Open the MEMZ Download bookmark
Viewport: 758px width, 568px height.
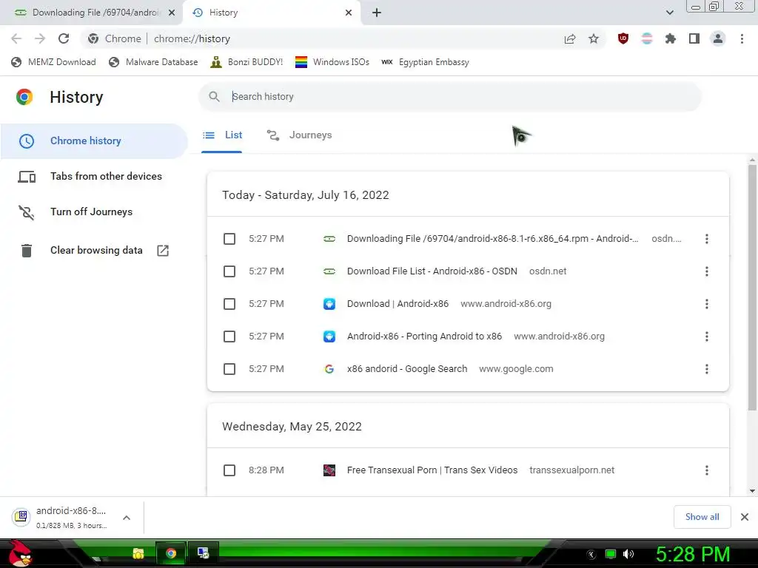point(53,62)
